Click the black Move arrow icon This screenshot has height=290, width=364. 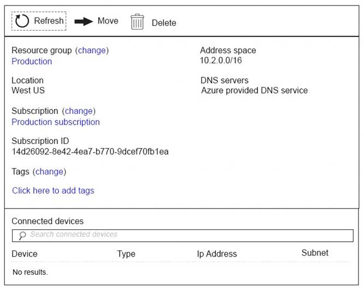tap(84, 21)
